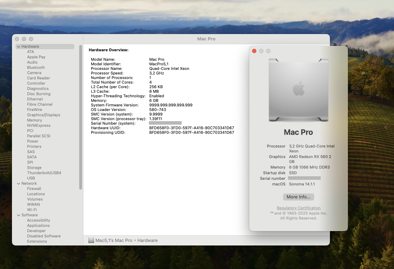Image resolution: width=394 pixels, height=269 pixels.
Task: Click the AMD Radeon RX 560 text
Action: [310, 159]
